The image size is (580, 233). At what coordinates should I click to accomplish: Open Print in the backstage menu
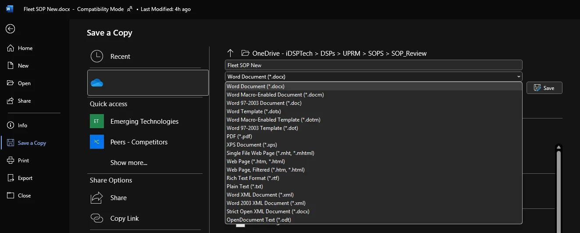(x=23, y=161)
